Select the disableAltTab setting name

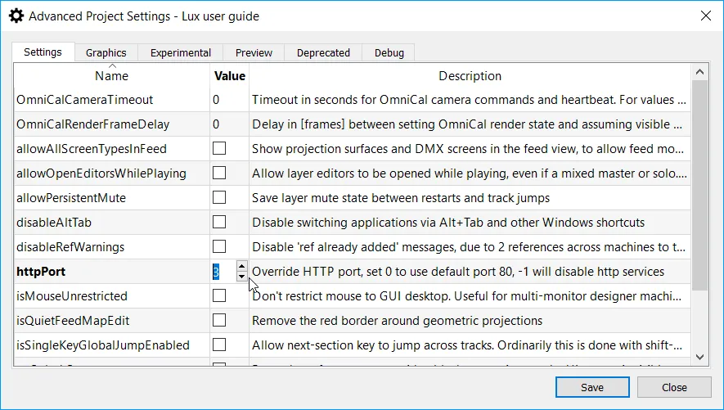coord(54,222)
